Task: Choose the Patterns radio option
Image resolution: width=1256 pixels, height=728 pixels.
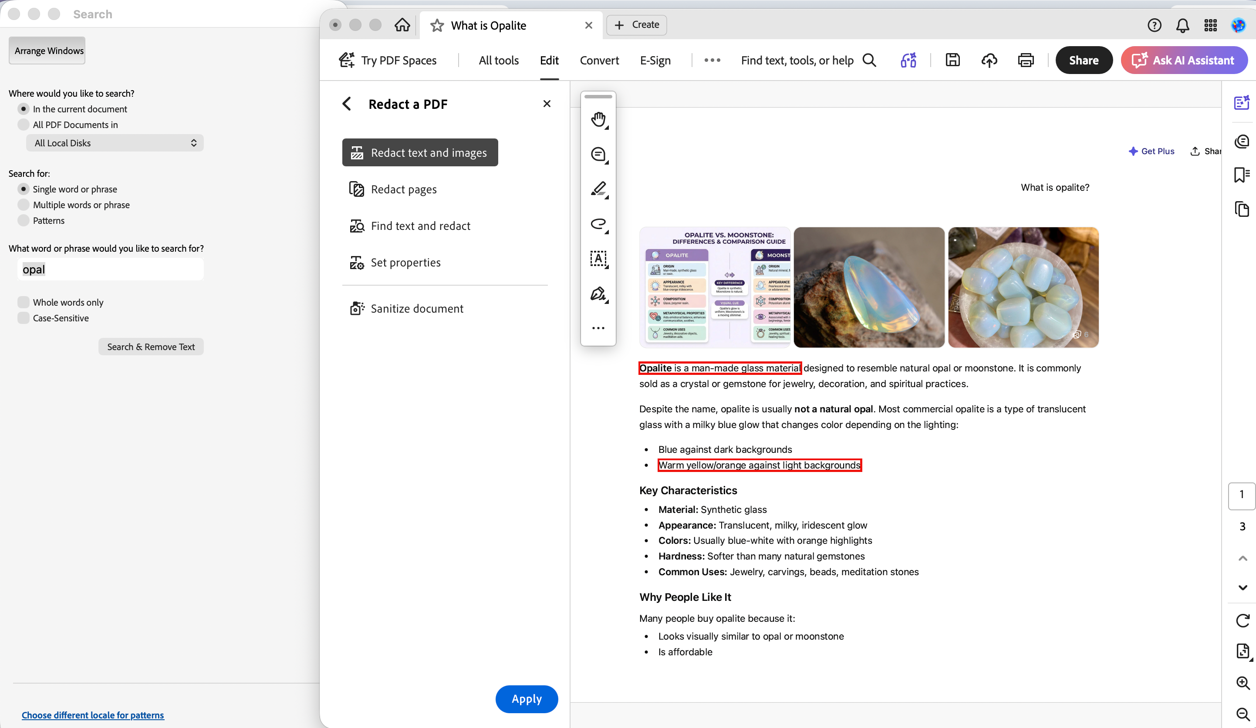Action: (x=24, y=220)
